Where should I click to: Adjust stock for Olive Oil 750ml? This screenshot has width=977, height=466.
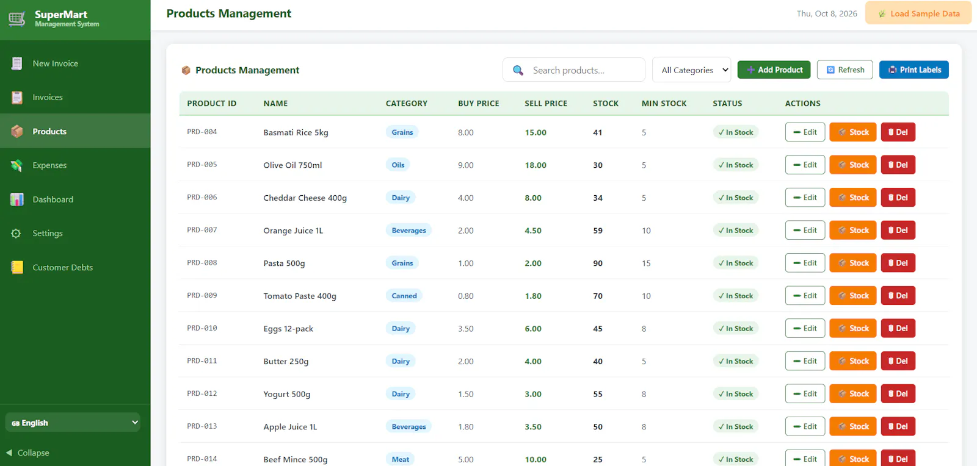(852, 165)
